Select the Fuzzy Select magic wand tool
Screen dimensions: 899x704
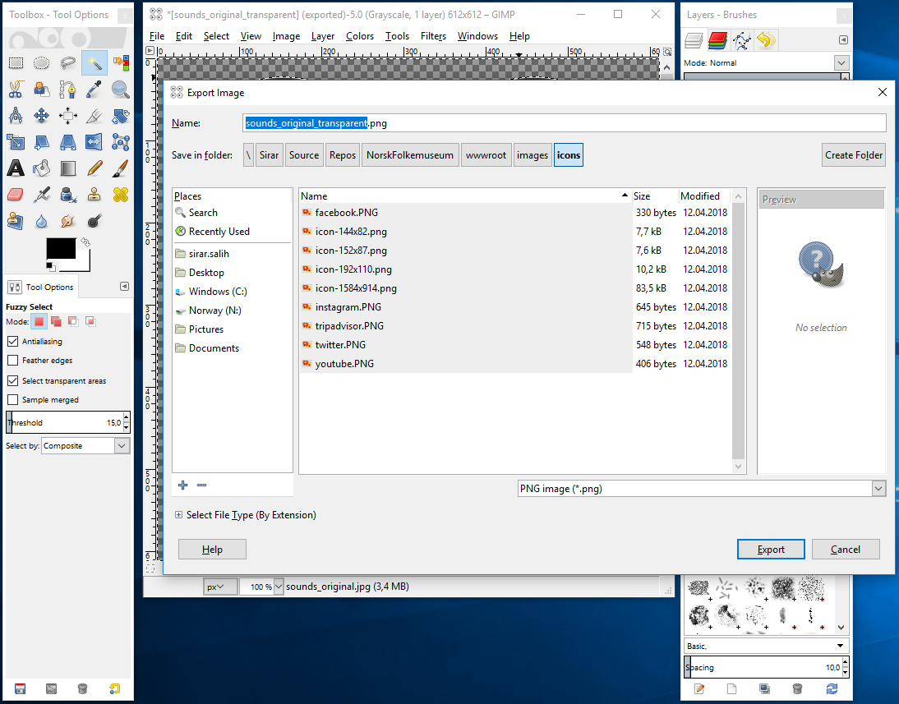(95, 65)
